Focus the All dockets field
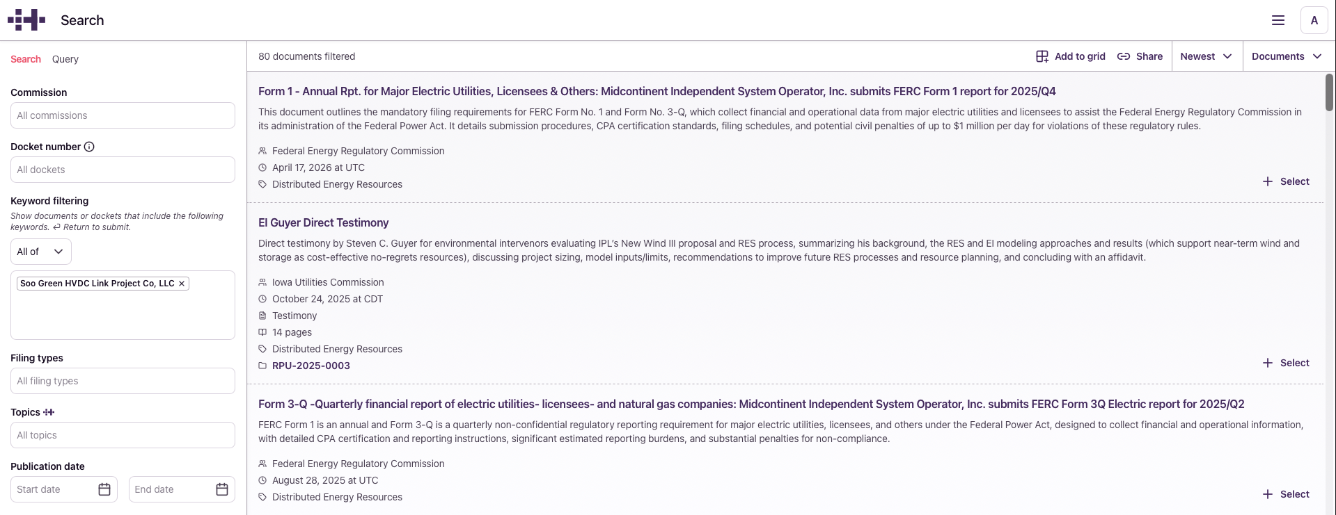Viewport: 1336px width, 515px height. click(x=123, y=170)
